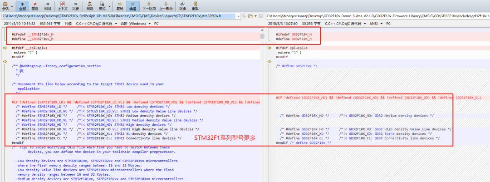Click right file size 30,053 字节
The width and height of the screenshot is (490, 182).
coord(311,24)
